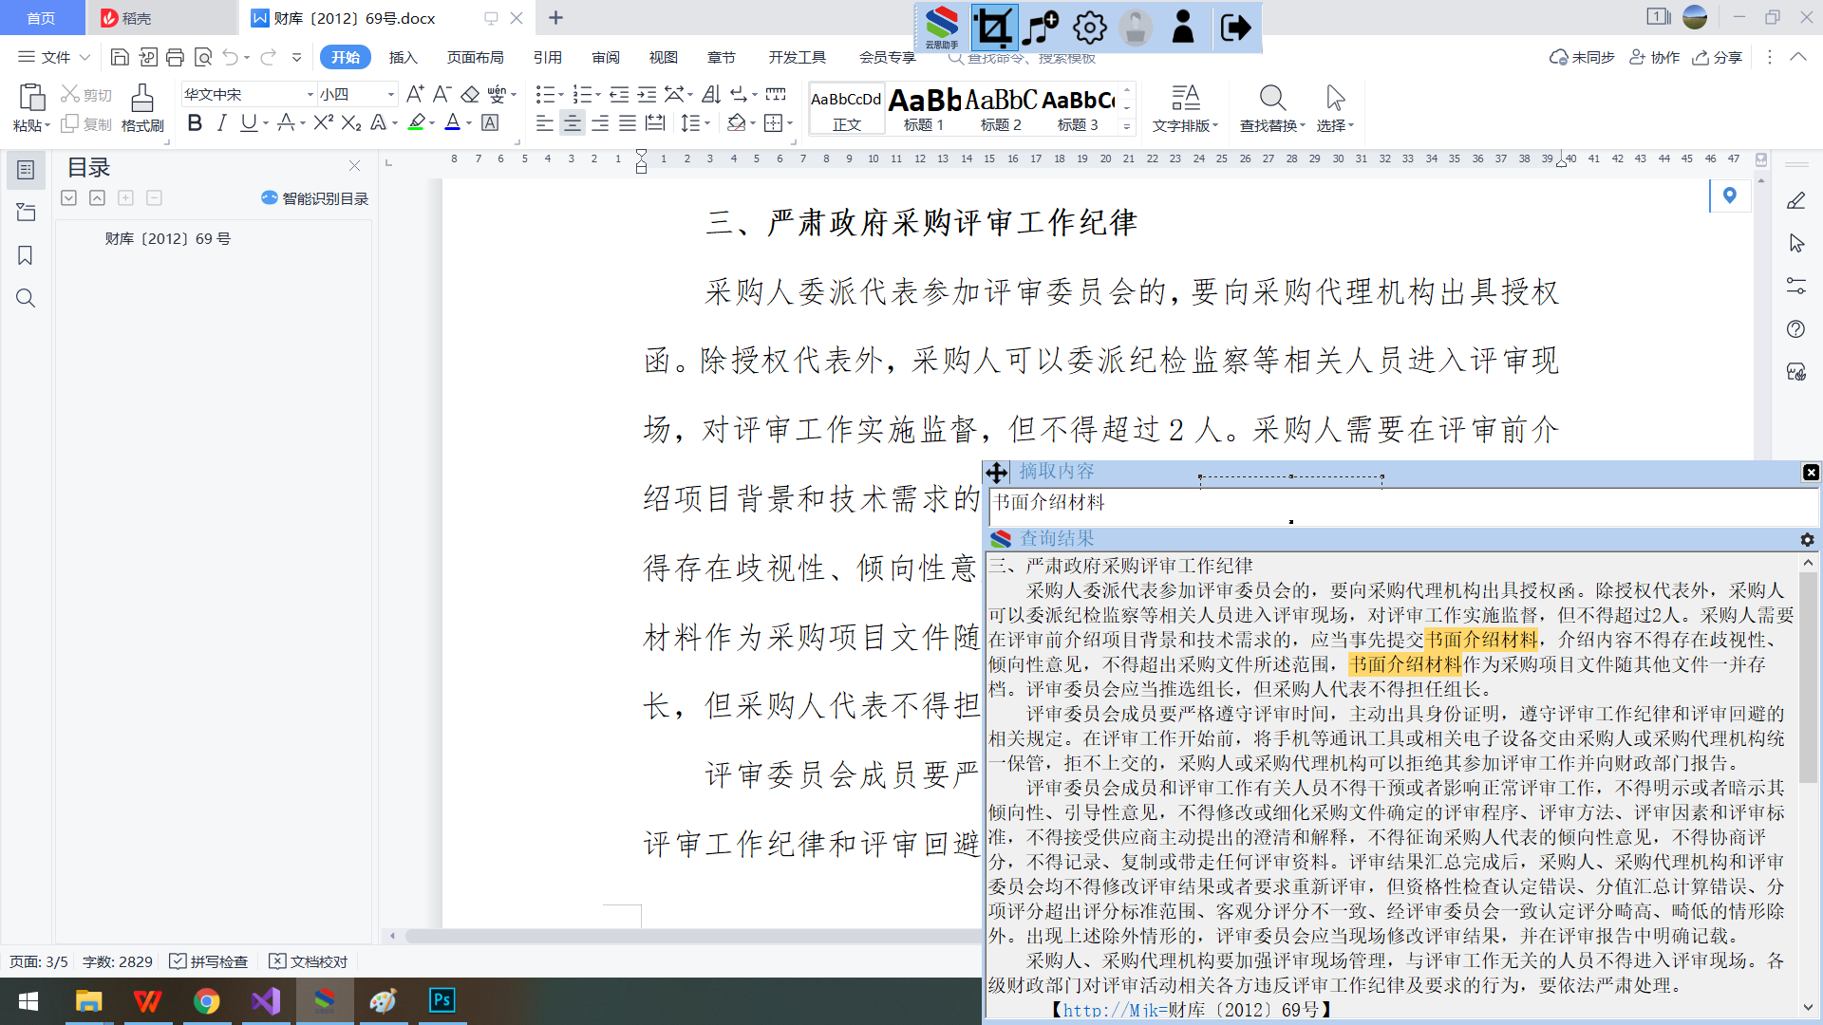Screen dimensions: 1823x1025
Task: Clear formatting eraser icon
Action: [470, 94]
